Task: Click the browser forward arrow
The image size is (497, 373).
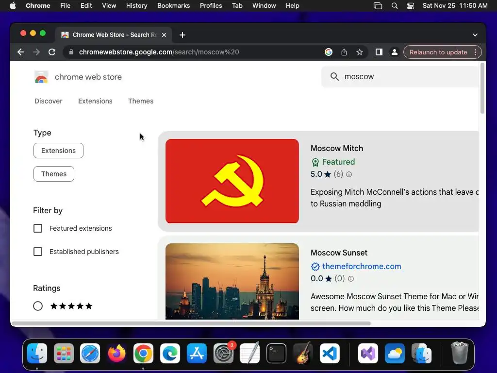Action: 36,52
